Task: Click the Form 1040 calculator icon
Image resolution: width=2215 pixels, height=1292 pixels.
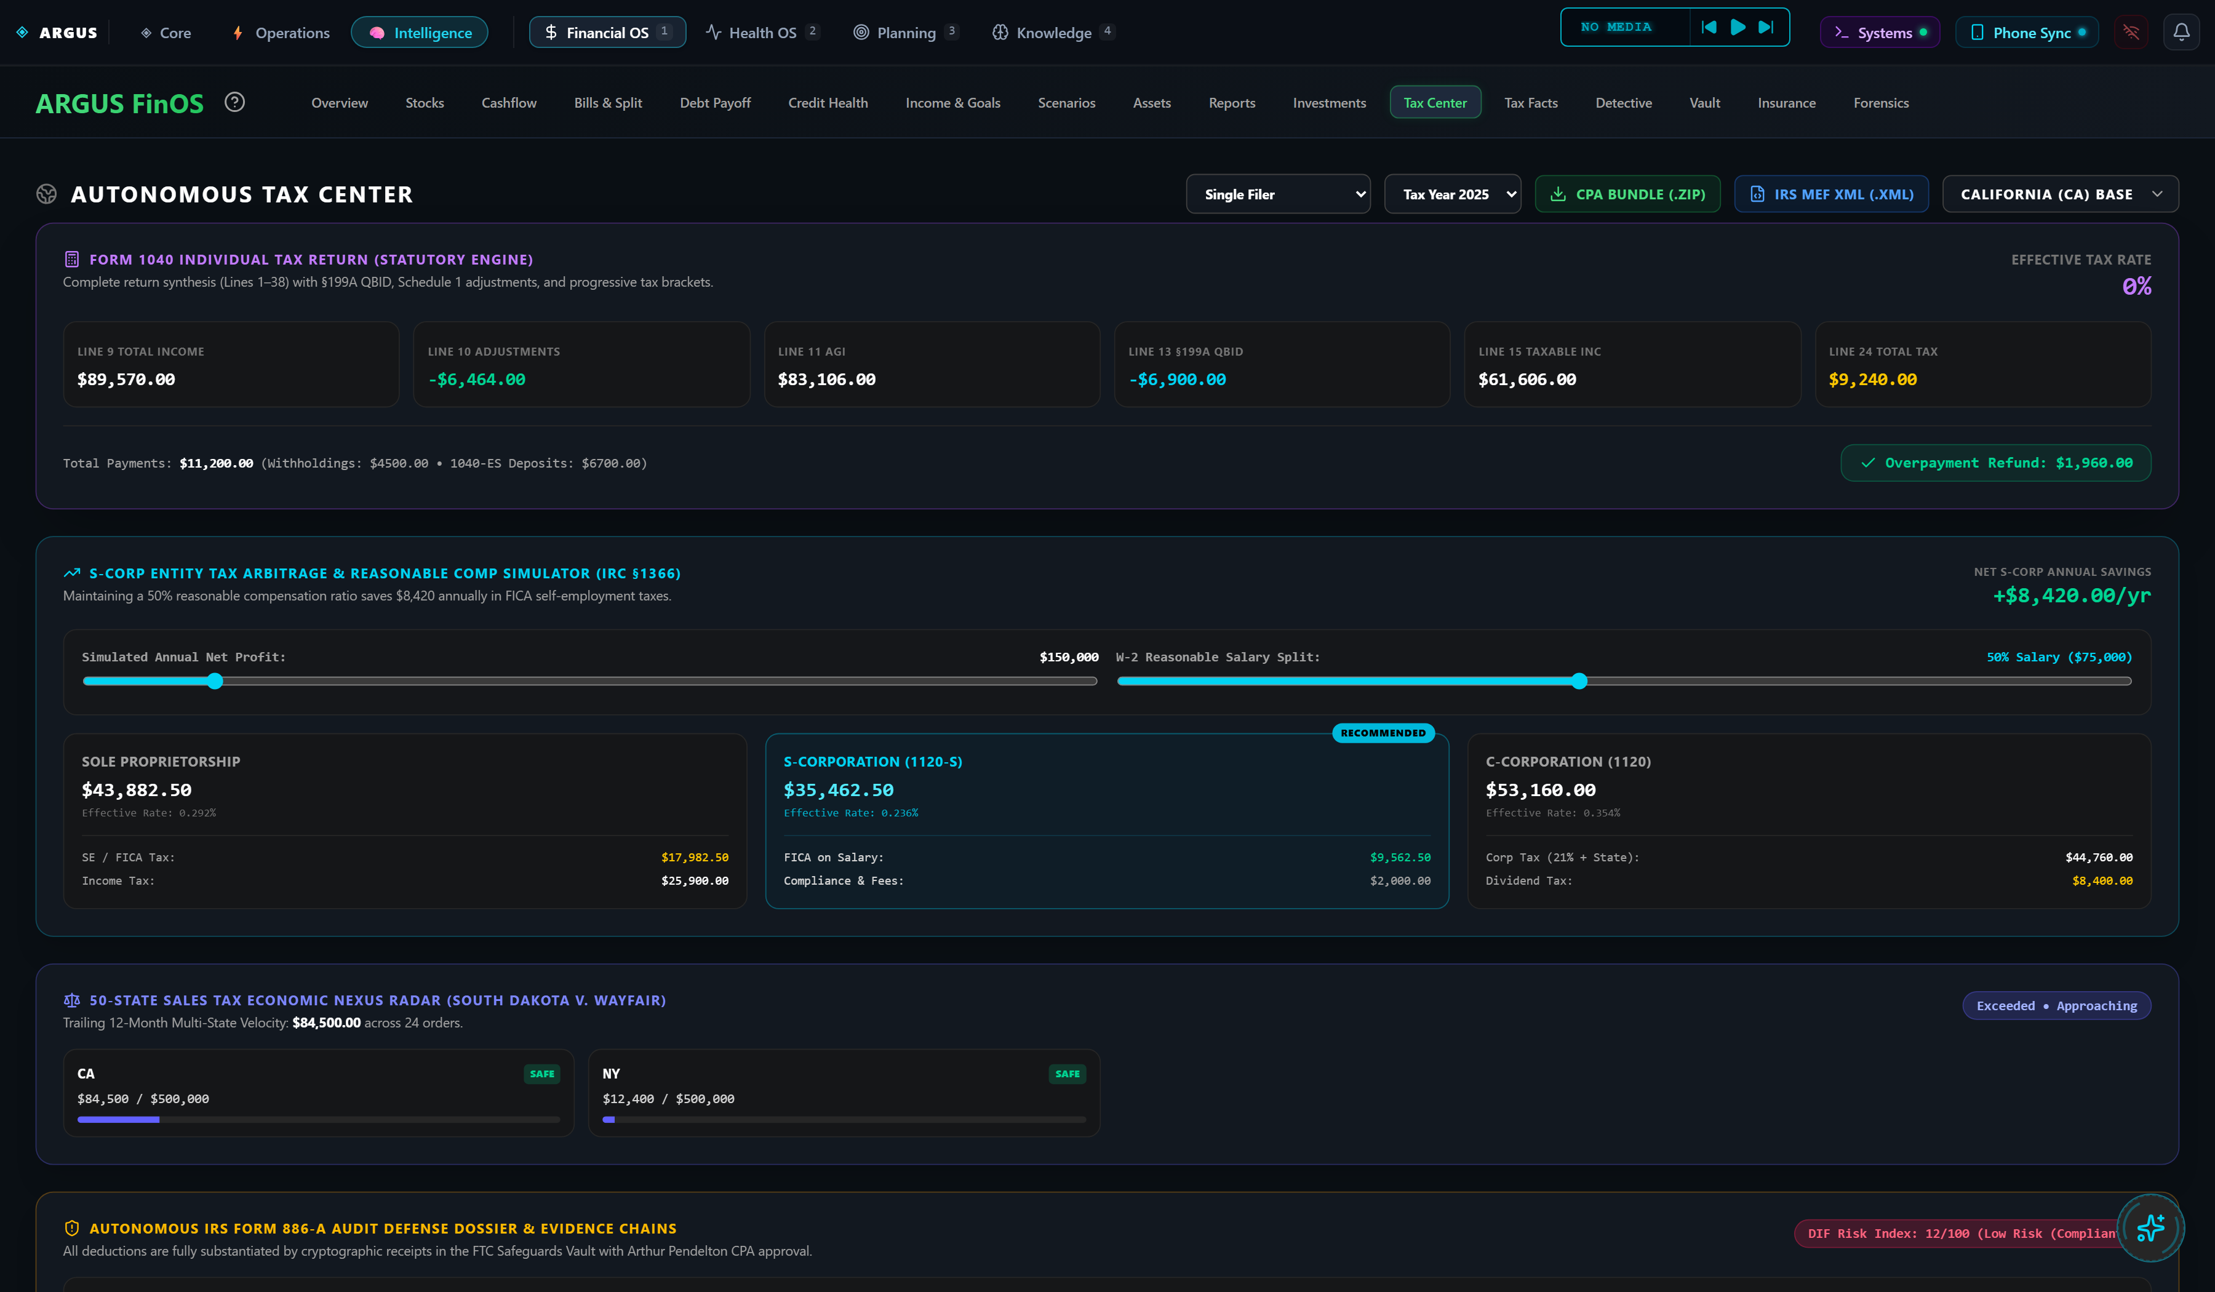Action: [x=72, y=259]
